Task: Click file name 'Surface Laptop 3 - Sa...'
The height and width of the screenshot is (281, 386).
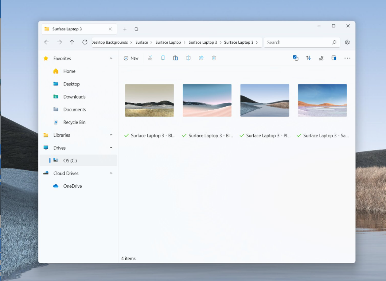Action: (x=326, y=136)
